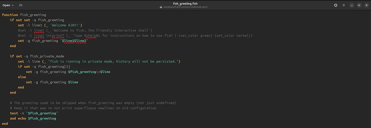Maximize the text editor window
This screenshot has width=371, height=128.
point(359,5)
